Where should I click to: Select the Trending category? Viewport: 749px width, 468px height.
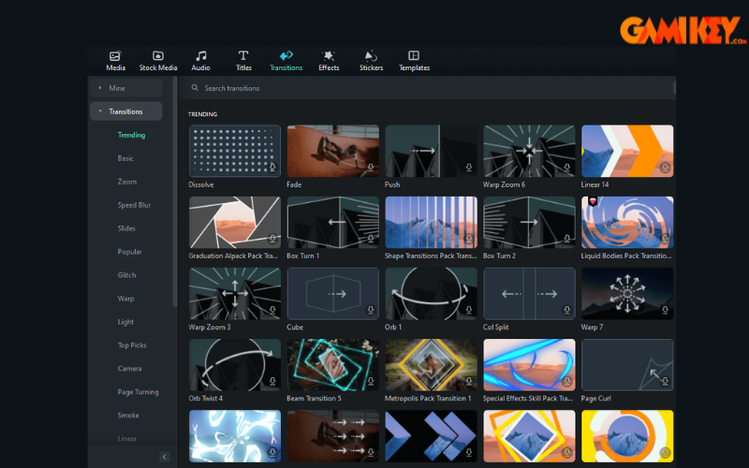[131, 135]
